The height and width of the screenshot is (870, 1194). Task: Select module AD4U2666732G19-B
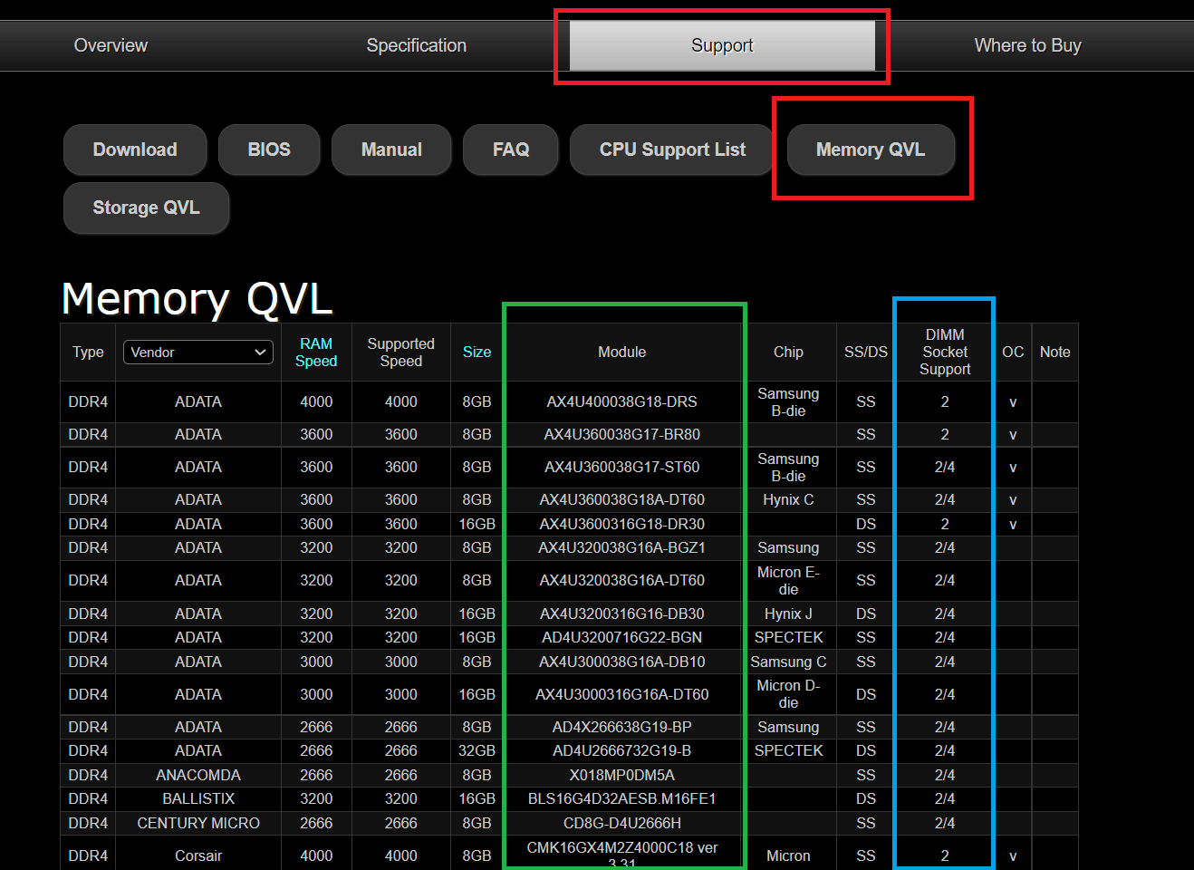point(621,750)
